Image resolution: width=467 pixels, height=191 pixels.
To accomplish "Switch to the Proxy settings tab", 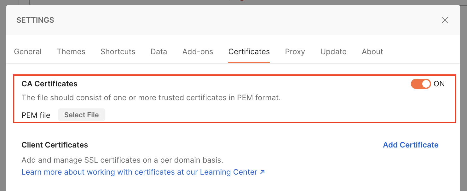I will (x=295, y=51).
